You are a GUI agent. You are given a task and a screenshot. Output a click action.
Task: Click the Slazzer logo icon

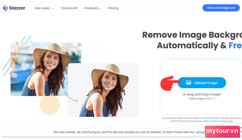click(x=6, y=8)
